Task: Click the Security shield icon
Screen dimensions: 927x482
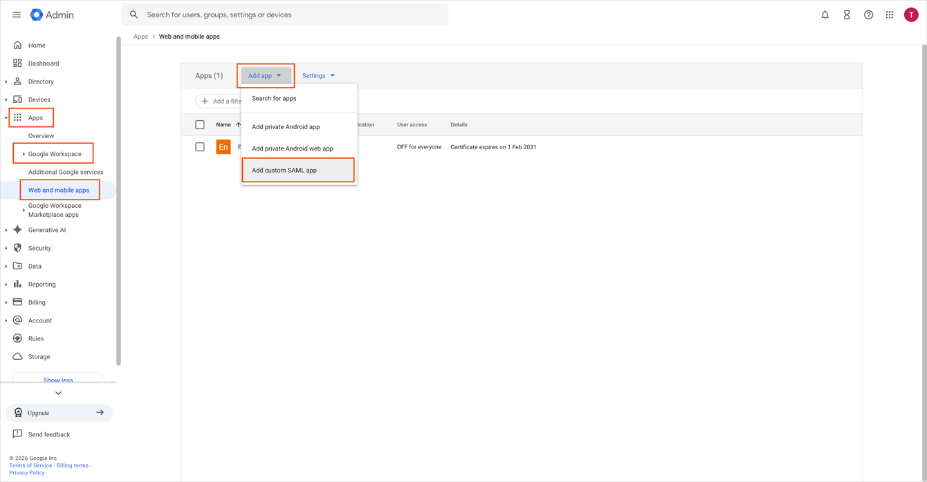Action: coord(18,248)
